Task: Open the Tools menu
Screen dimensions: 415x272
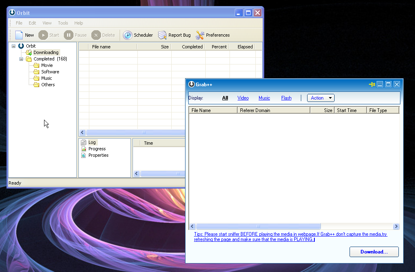Action: click(x=63, y=23)
